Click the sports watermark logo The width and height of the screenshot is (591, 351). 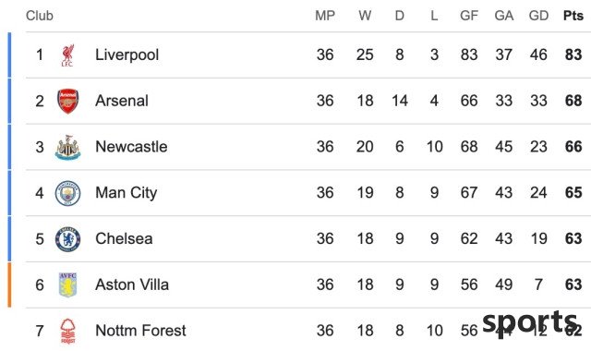[529, 322]
